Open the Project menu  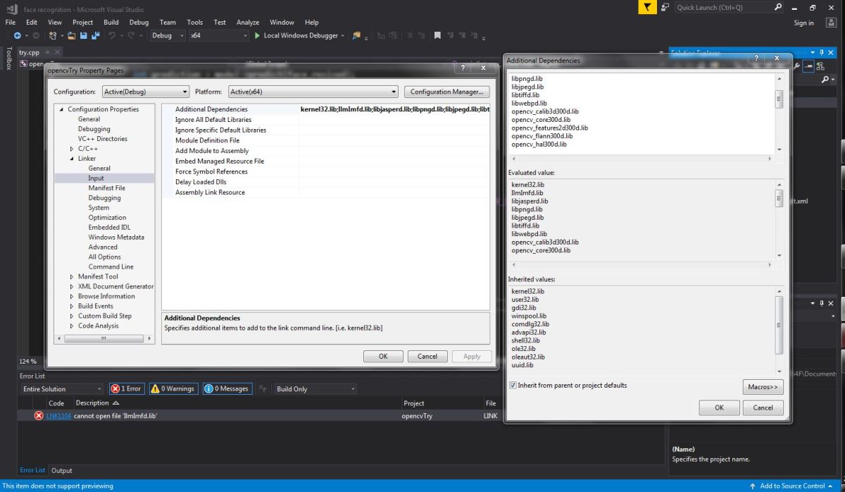click(x=82, y=23)
